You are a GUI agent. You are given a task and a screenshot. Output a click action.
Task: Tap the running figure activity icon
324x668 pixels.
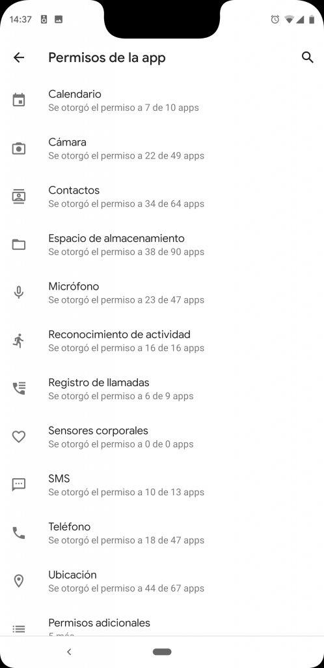click(x=19, y=341)
